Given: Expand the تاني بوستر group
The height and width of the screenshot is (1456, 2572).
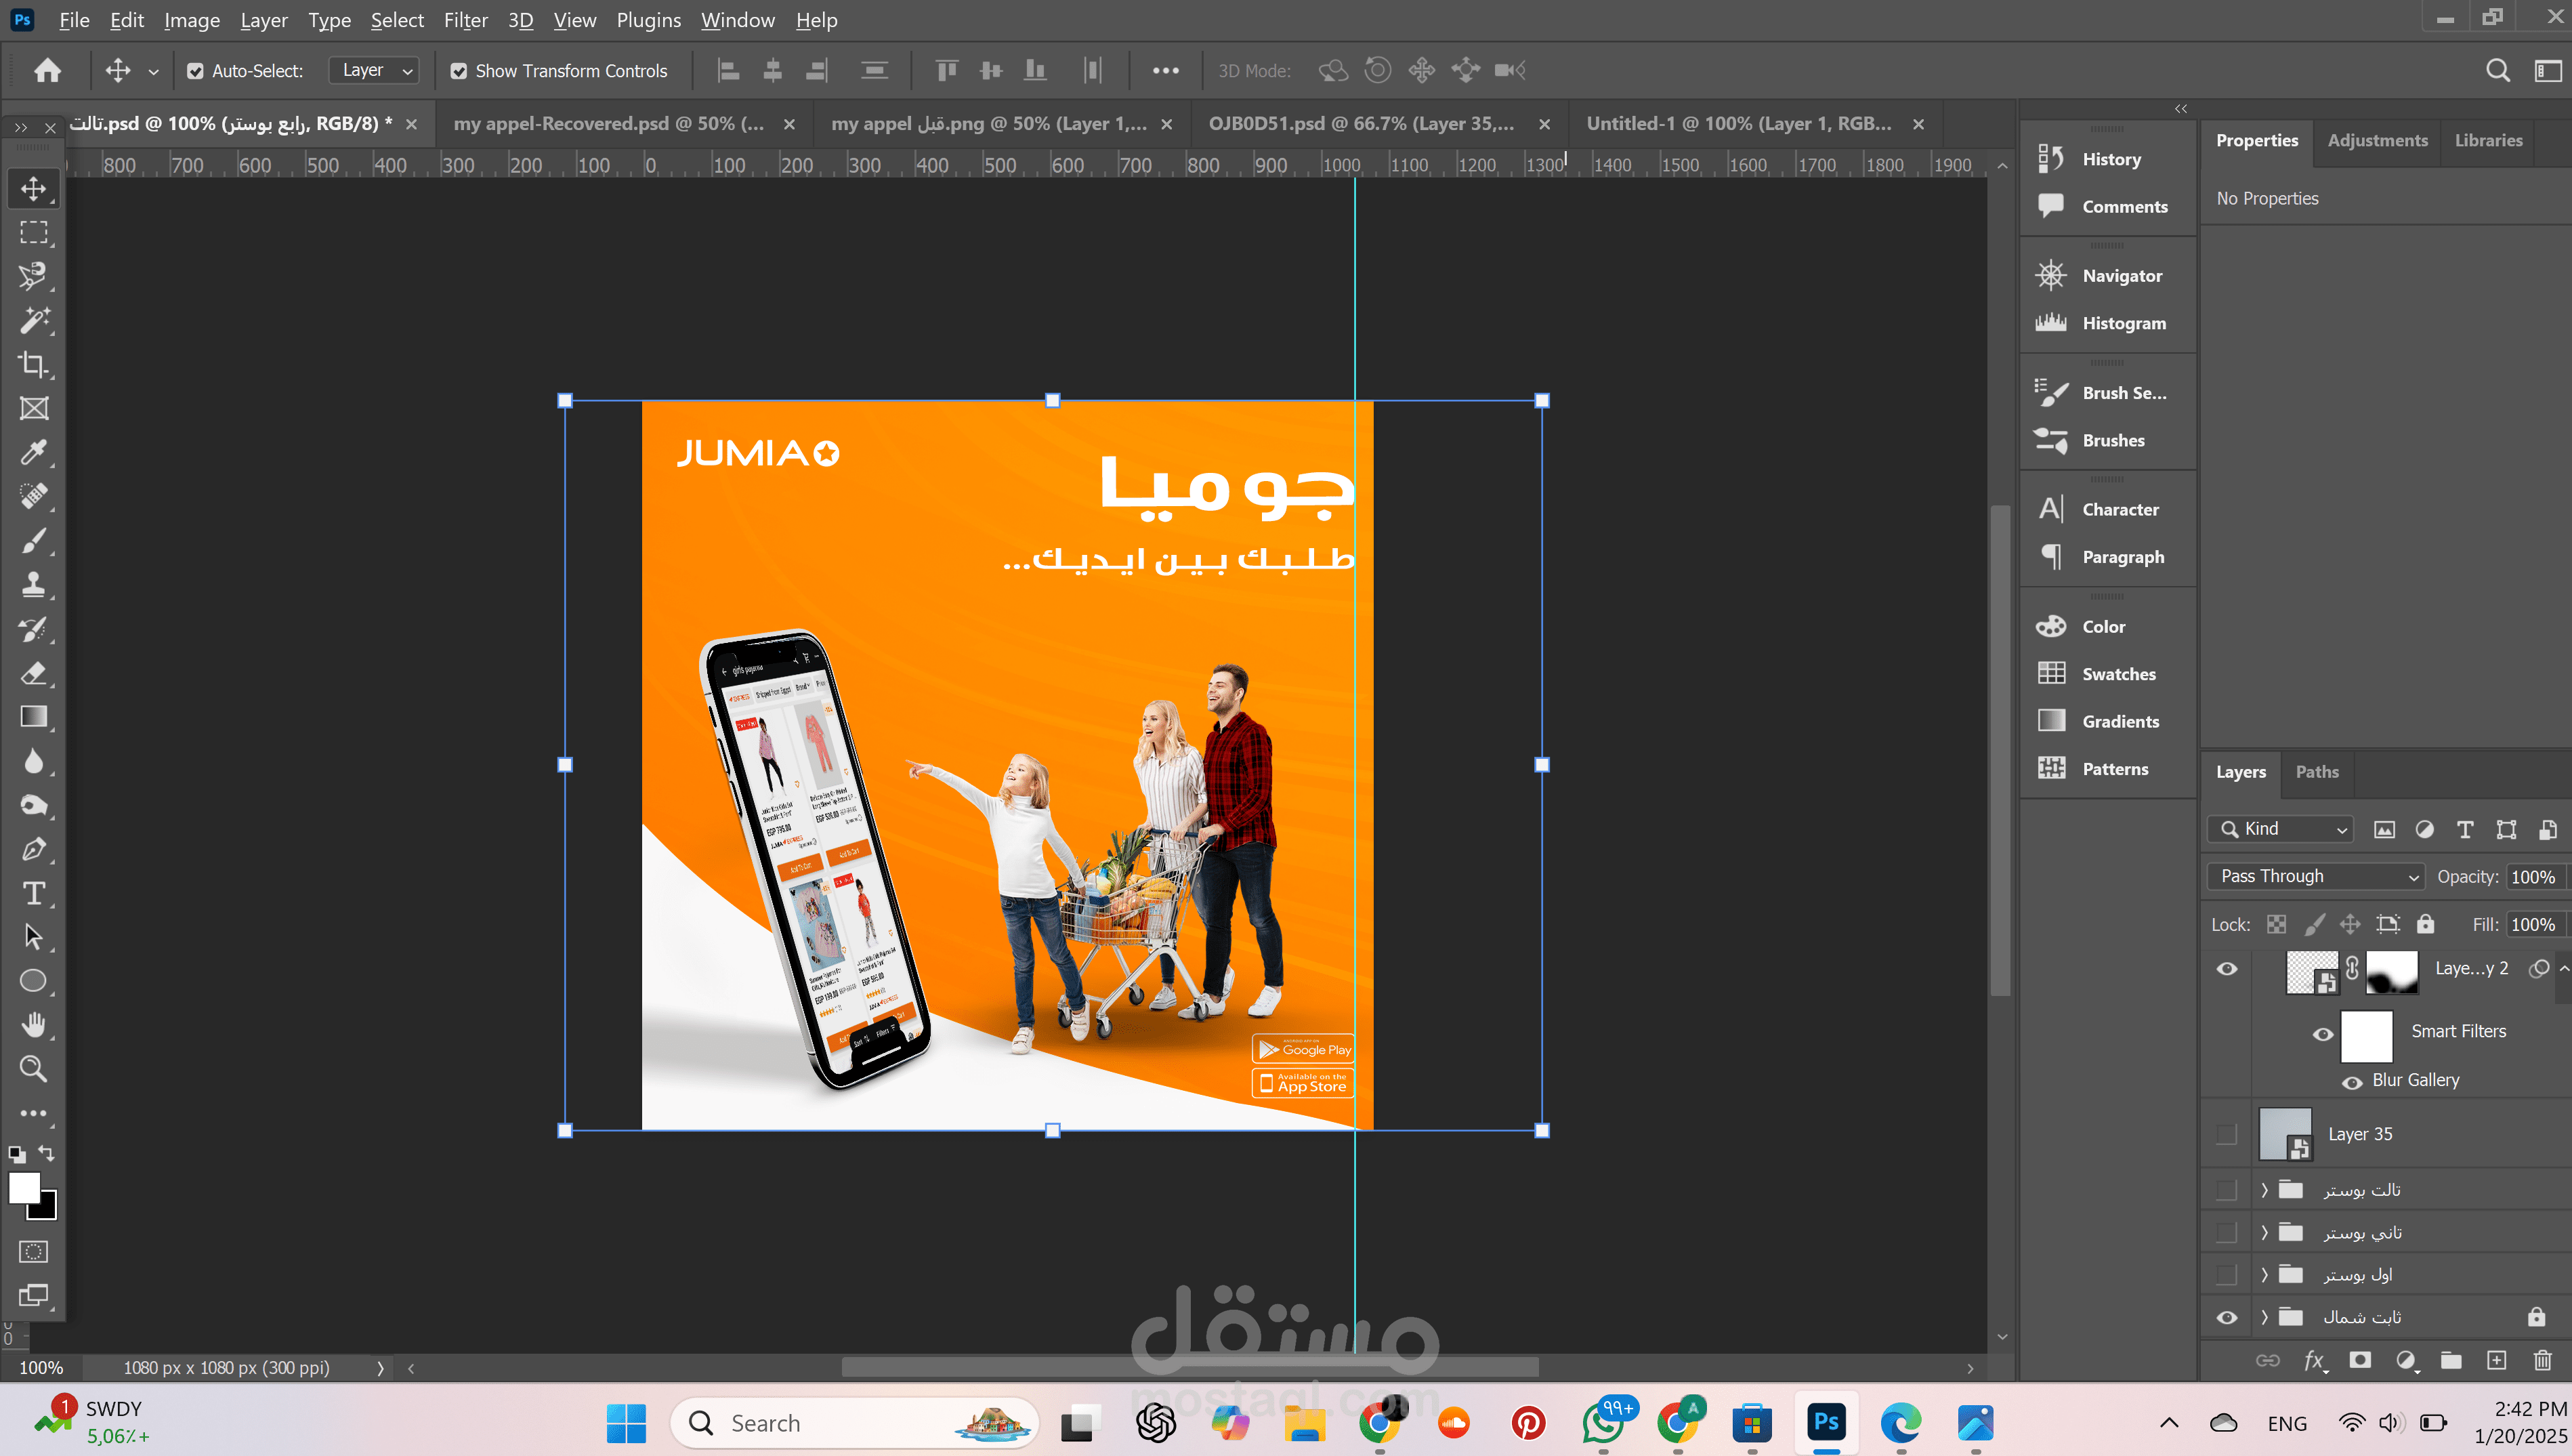Looking at the screenshot, I should [2264, 1233].
